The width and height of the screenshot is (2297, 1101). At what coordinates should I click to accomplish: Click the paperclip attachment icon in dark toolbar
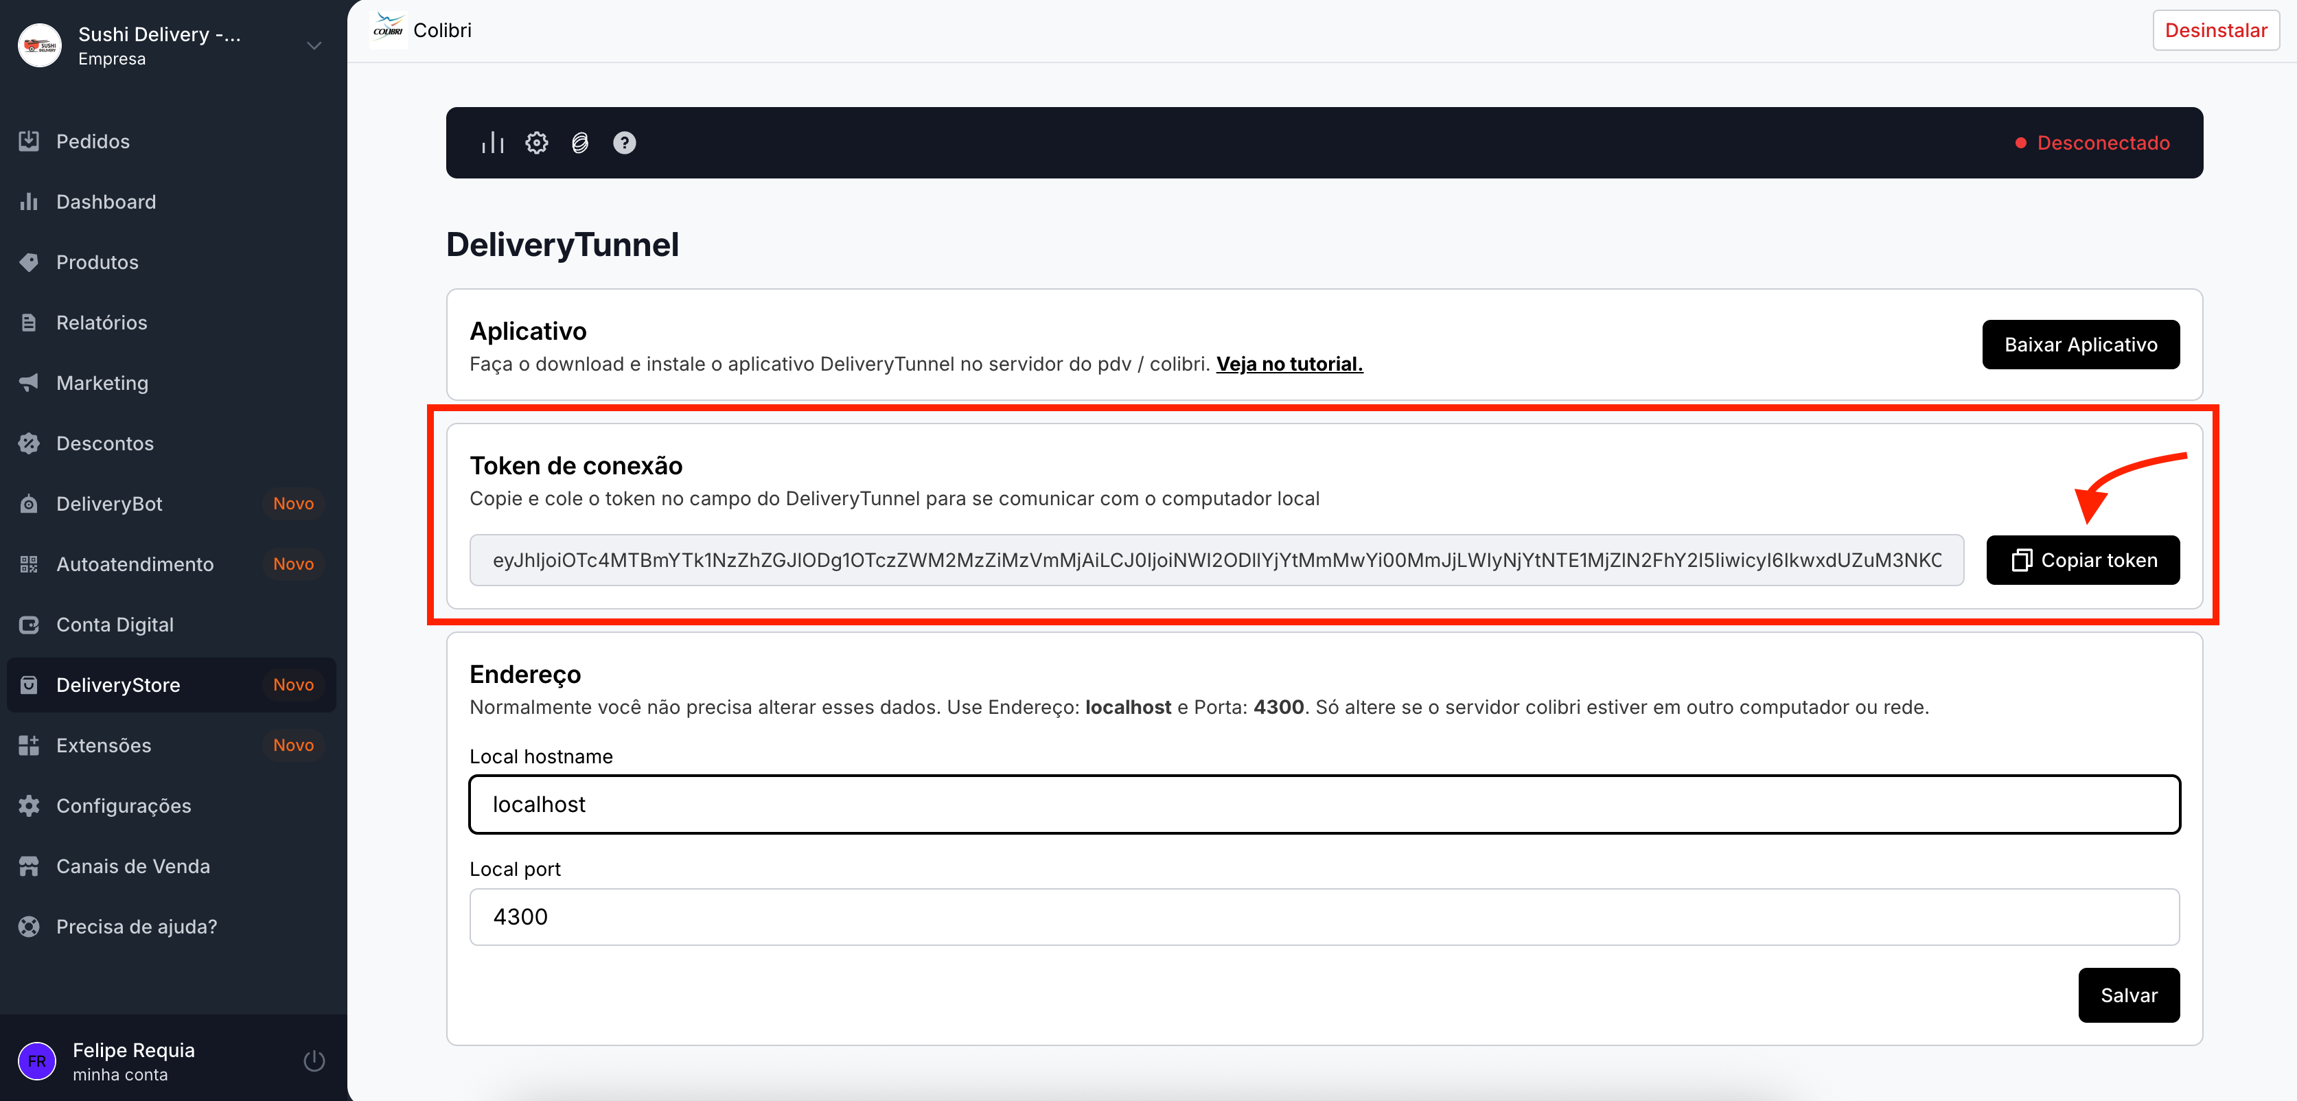[x=579, y=143]
